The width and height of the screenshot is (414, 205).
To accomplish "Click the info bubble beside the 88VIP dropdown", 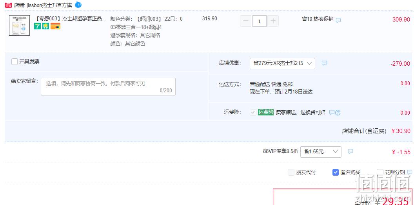I will click(x=350, y=151).
